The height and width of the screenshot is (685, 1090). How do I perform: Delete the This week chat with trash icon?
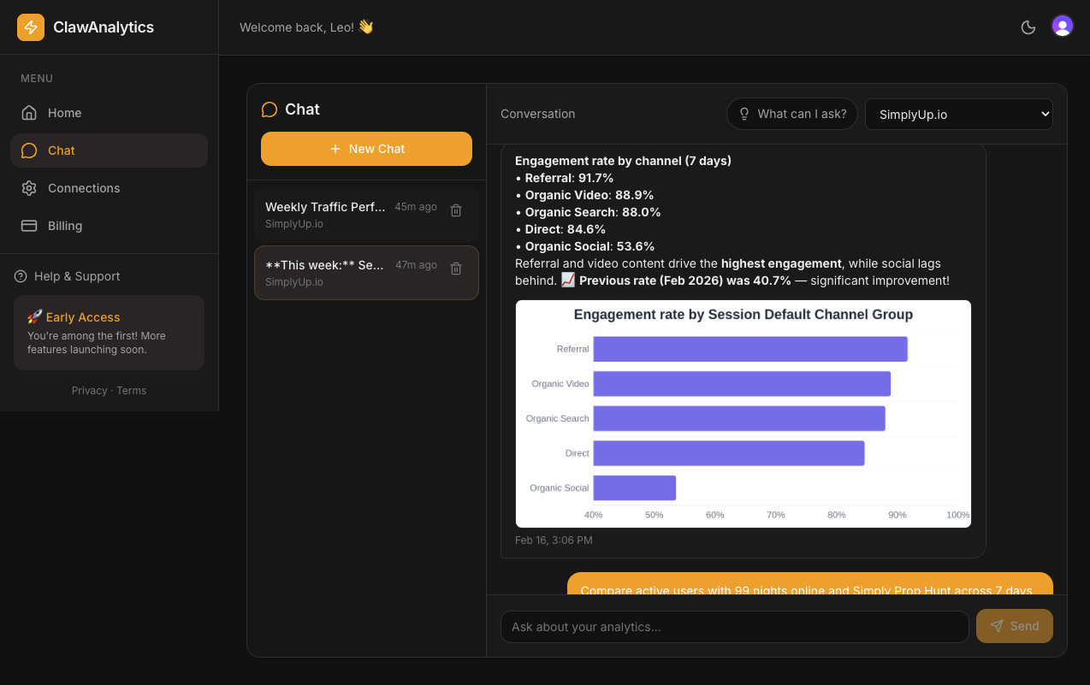coord(455,268)
